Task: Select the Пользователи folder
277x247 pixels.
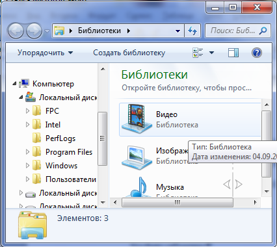Action: [71, 179]
